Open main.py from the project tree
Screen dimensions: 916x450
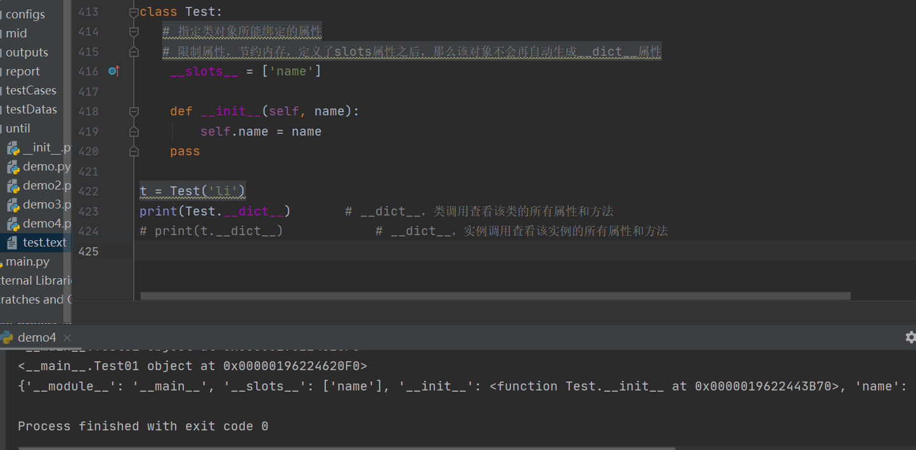tap(28, 262)
